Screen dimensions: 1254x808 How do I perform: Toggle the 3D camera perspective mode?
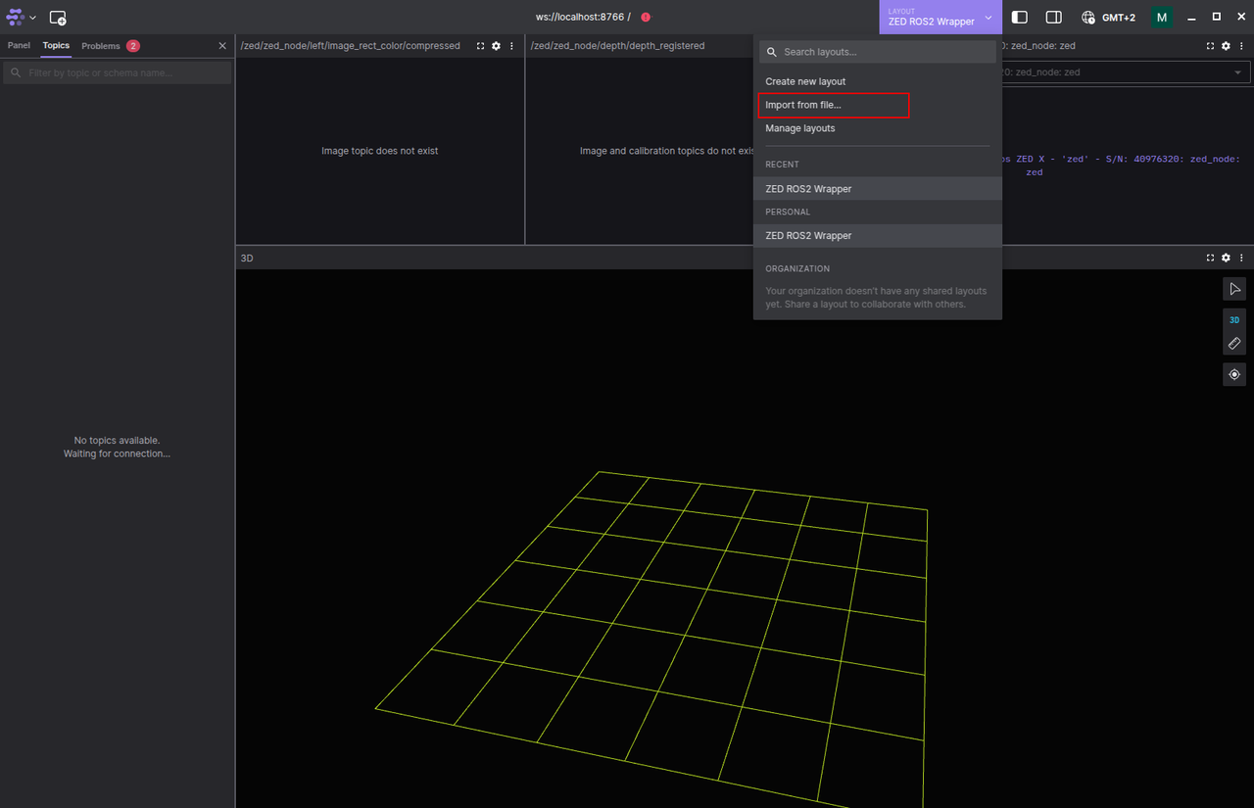coord(1234,320)
